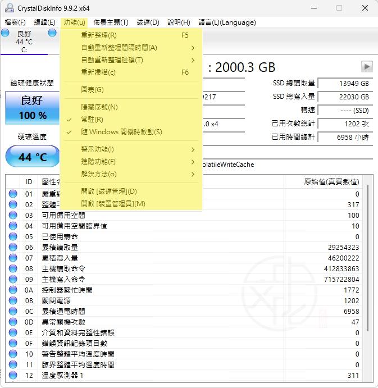Click the 良好 100 % health status button

coord(33,108)
